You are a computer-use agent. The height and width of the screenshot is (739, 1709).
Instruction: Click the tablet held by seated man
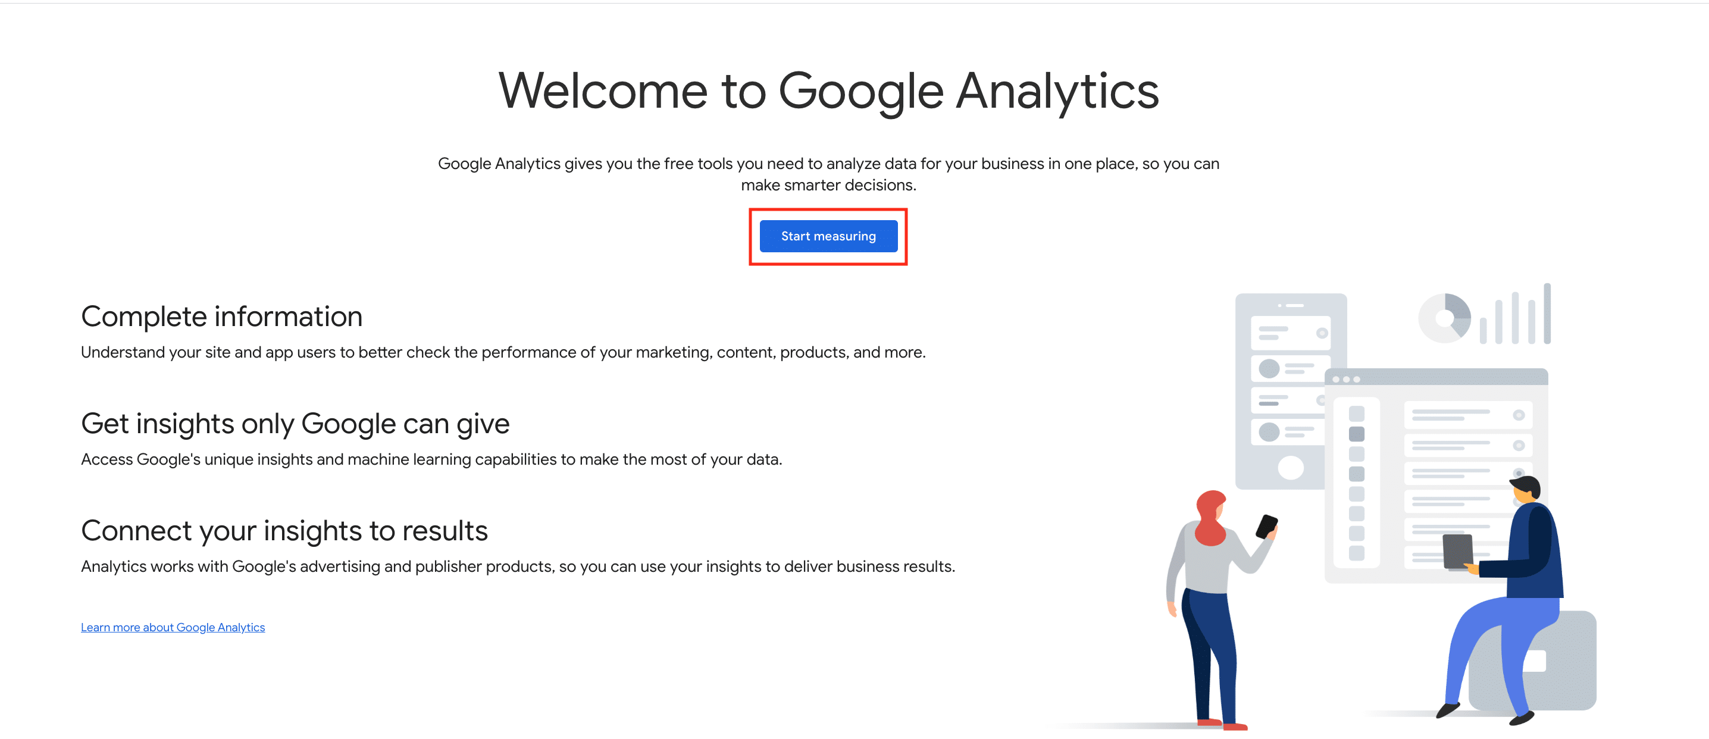[x=1457, y=551]
